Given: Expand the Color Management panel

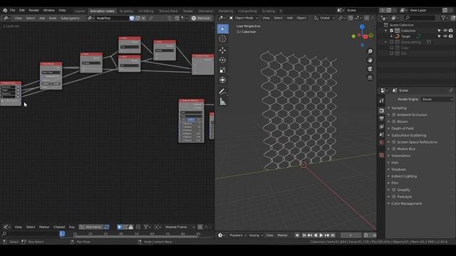Looking at the screenshot, I should pyautogui.click(x=406, y=203).
